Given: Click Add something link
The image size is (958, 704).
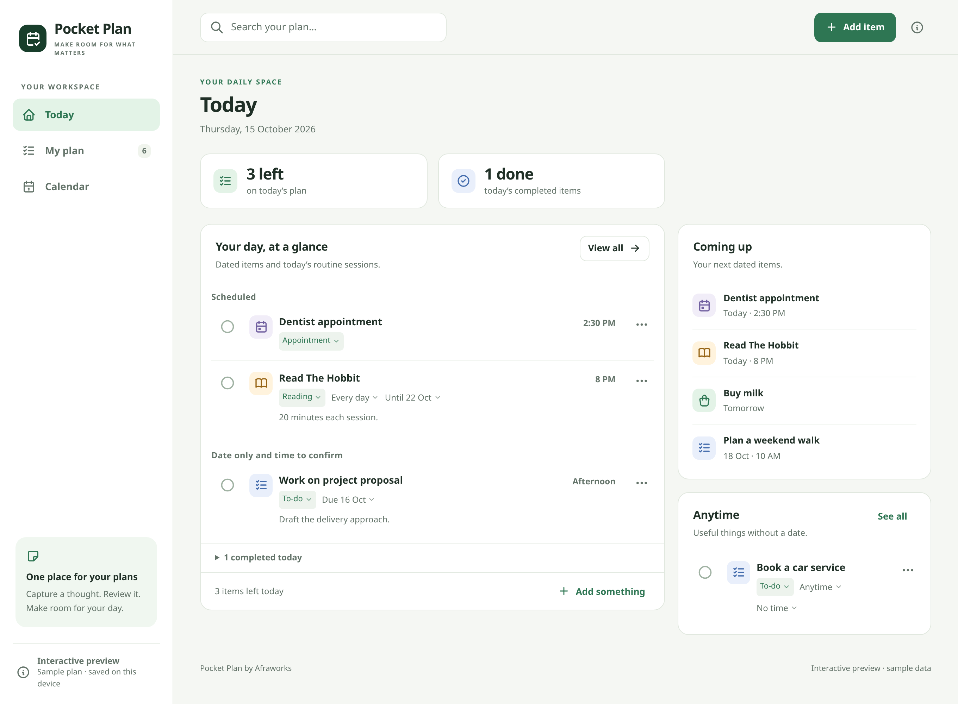Looking at the screenshot, I should [602, 591].
